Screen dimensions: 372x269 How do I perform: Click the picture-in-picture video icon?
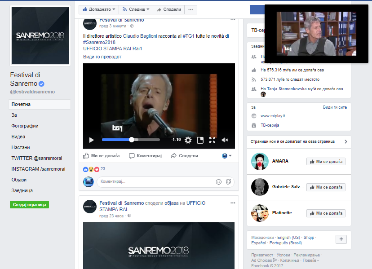coord(200,140)
